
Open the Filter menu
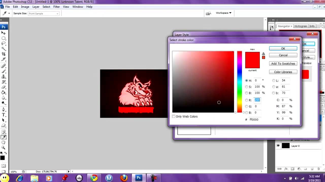click(56, 7)
